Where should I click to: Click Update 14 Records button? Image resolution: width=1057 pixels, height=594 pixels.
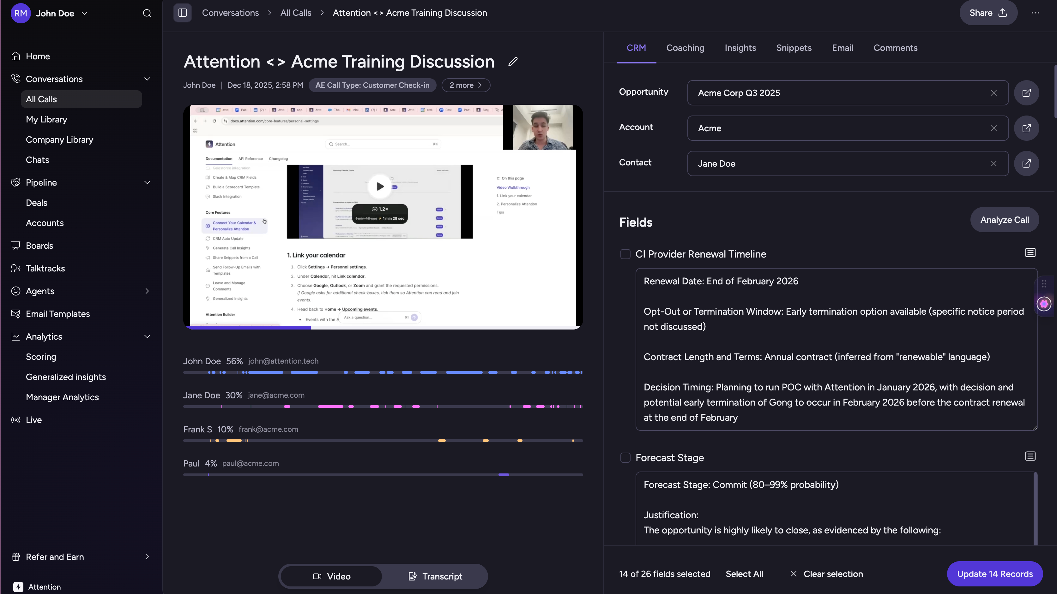[995, 574]
